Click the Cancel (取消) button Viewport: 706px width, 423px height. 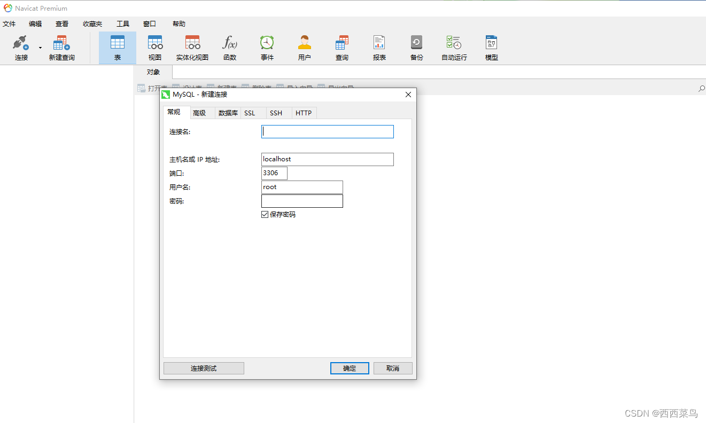click(393, 369)
